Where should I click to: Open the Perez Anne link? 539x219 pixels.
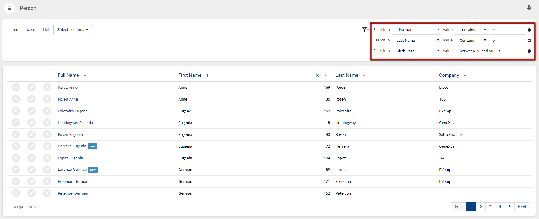click(68, 87)
